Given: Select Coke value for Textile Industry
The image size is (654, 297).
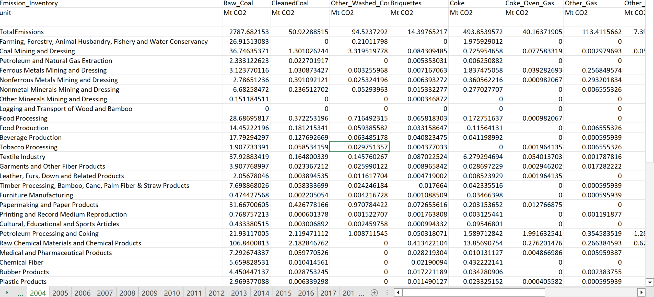Looking at the screenshot, I should point(477,157).
